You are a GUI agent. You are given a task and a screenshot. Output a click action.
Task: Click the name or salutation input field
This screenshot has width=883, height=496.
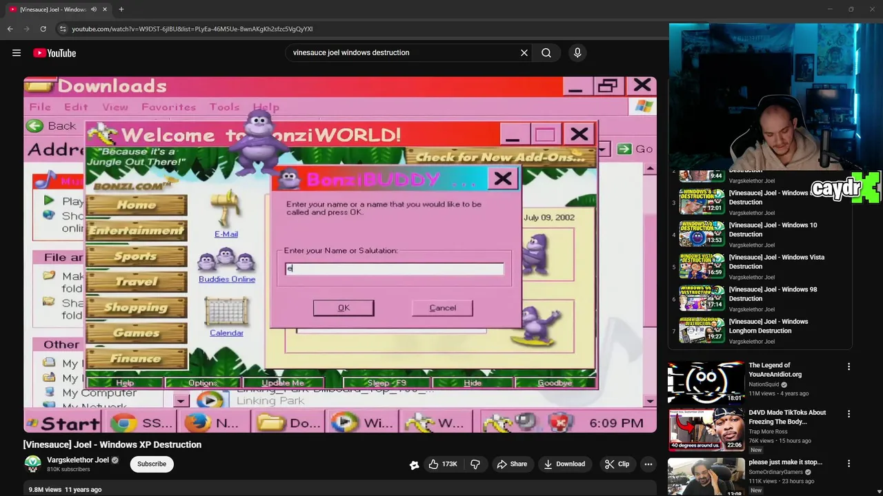[394, 269]
